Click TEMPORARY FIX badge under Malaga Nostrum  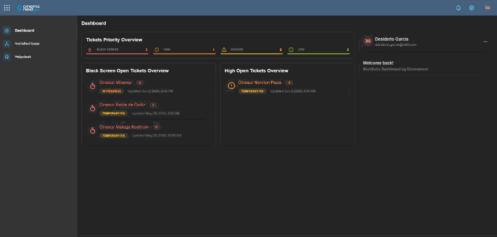tap(114, 136)
